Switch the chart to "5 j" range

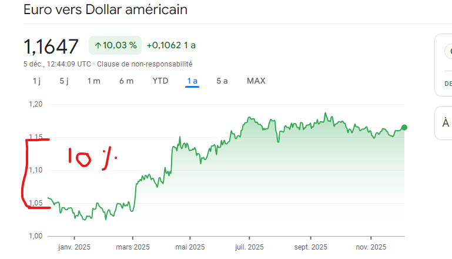pos(65,81)
